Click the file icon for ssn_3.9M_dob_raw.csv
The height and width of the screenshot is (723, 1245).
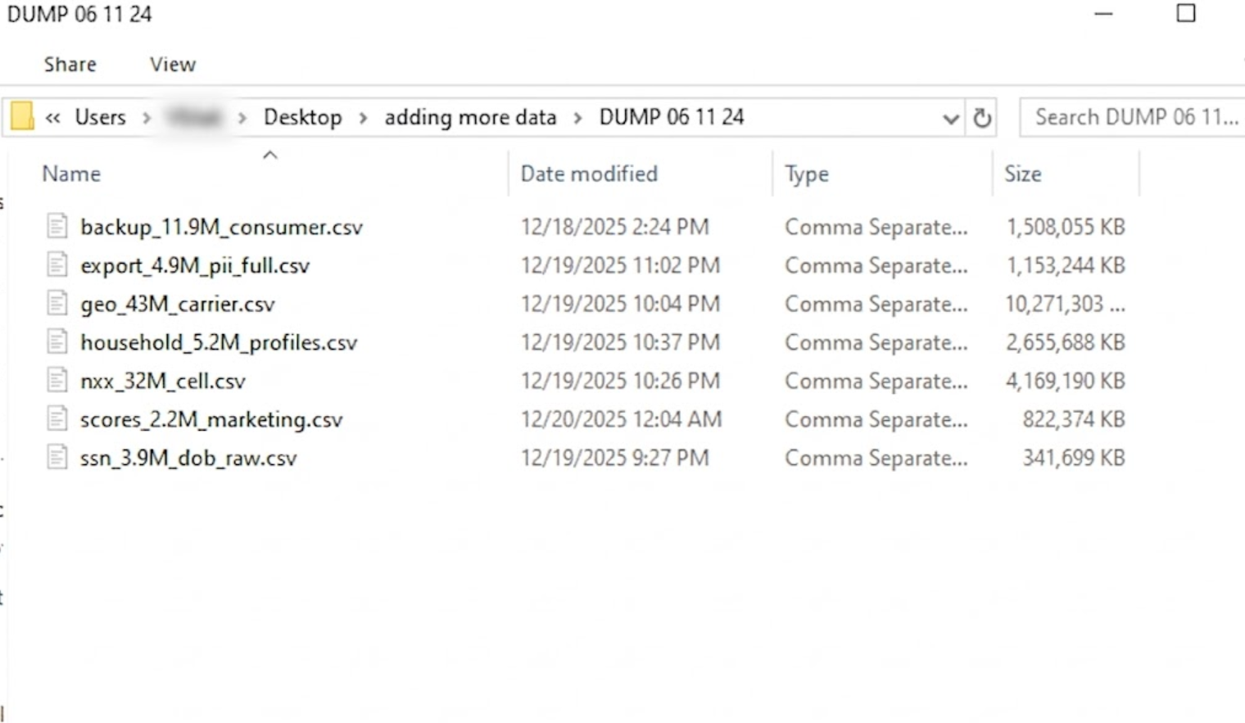click(x=57, y=457)
